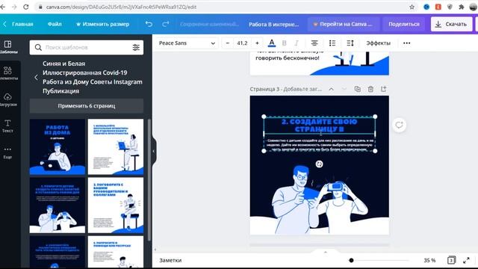This screenshot has width=478, height=269.
Task: Open the Text sidebar tab
Action: (7, 126)
